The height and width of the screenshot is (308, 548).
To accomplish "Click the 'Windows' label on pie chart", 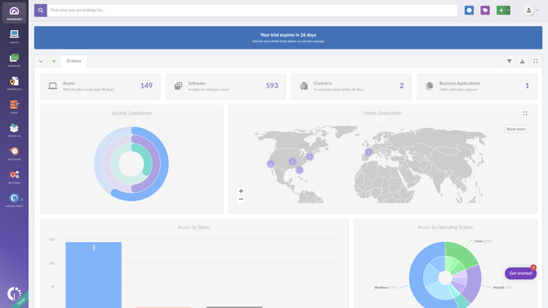I will pos(381,288).
